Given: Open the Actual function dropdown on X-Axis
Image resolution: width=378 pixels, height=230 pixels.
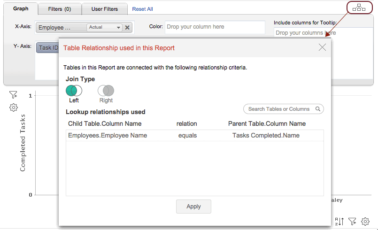Looking at the screenshot, I should coord(104,28).
